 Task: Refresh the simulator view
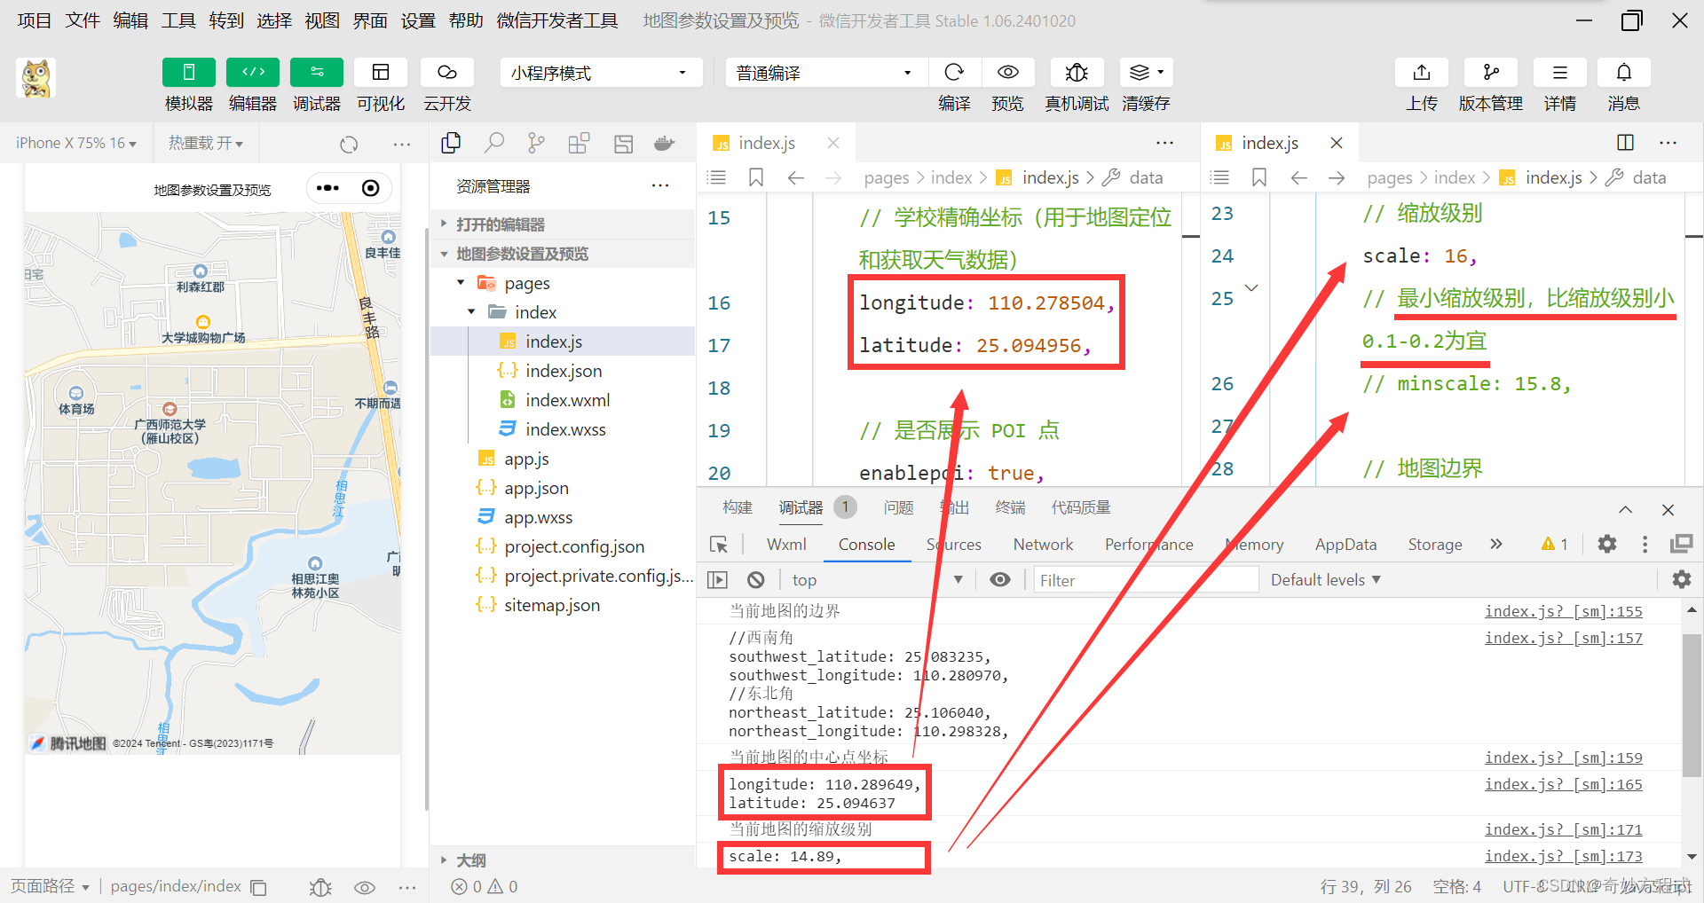point(349,144)
